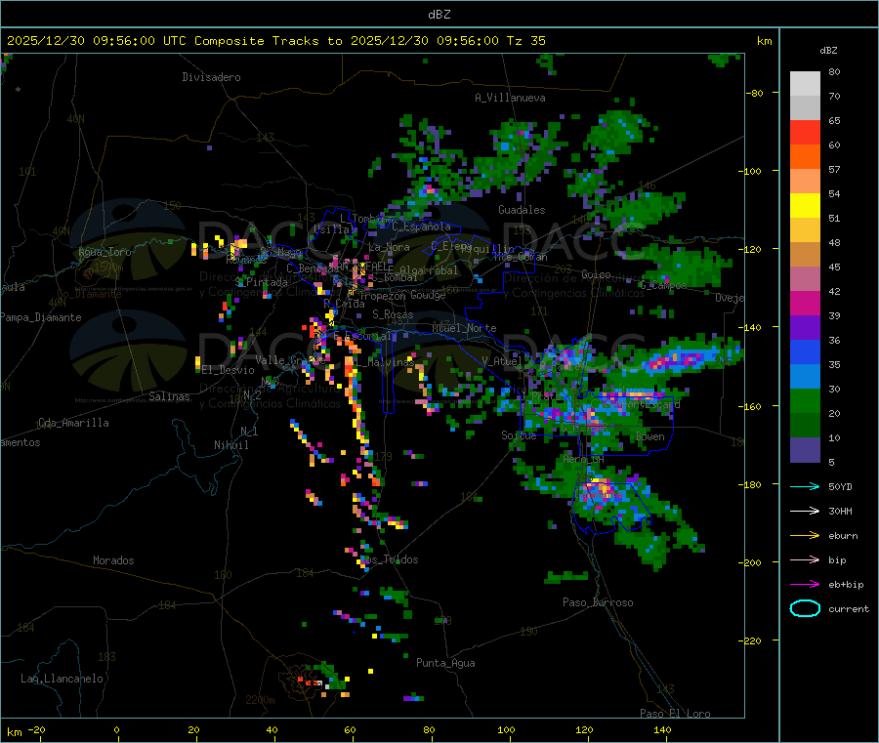Click the Pampa_Diamante map label
Image resolution: width=879 pixels, height=743 pixels.
click(41, 317)
